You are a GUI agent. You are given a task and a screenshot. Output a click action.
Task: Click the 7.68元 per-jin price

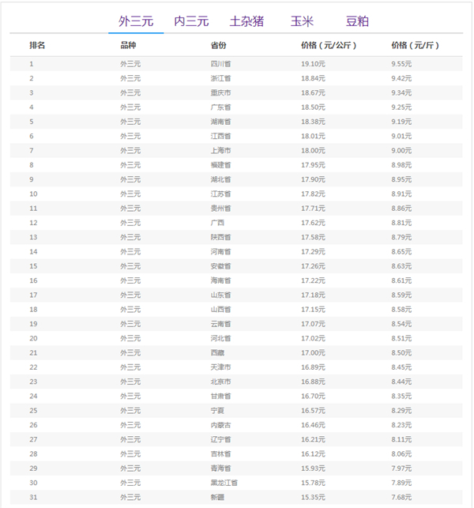[x=401, y=497]
